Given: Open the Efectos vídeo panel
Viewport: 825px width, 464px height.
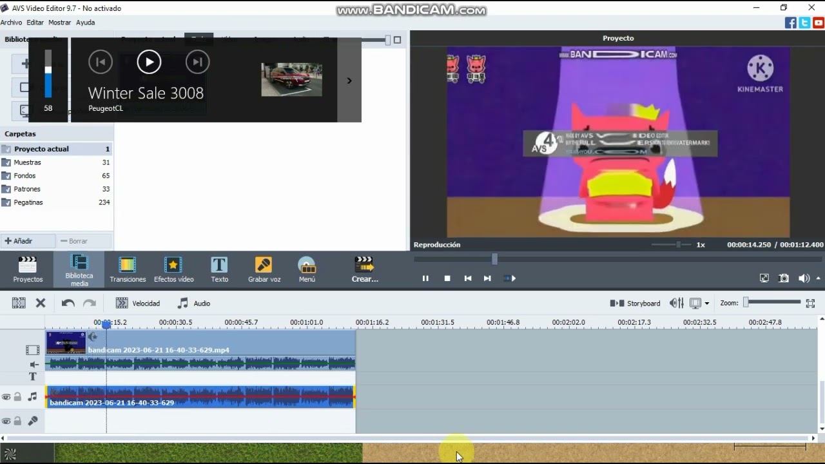Looking at the screenshot, I should [173, 269].
